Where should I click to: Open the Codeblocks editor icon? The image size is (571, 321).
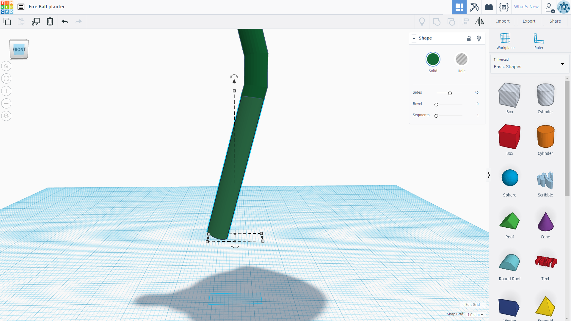tap(504, 7)
